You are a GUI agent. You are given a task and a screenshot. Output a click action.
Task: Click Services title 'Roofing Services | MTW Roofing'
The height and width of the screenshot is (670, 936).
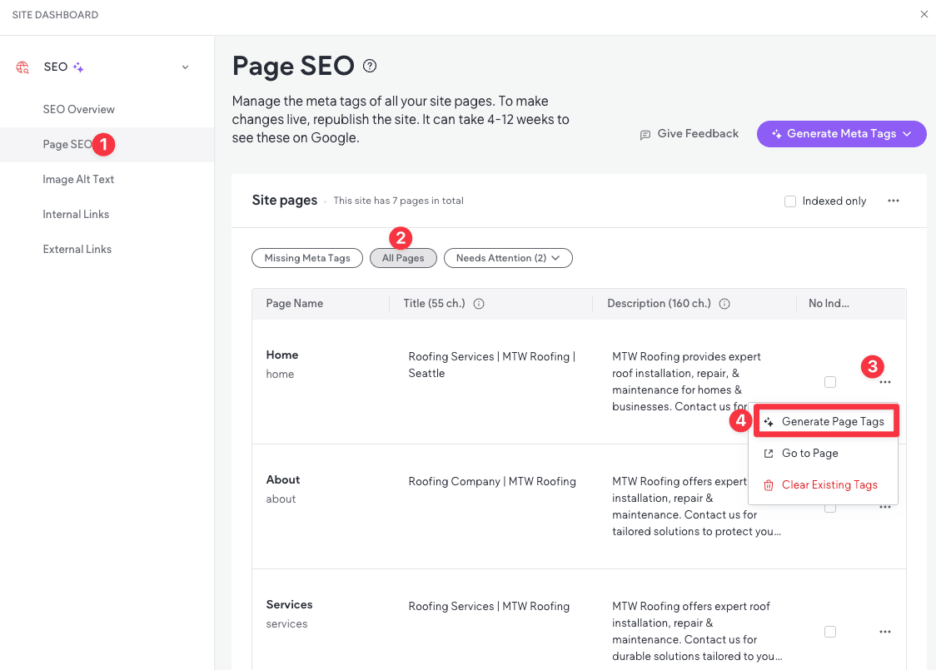coord(489,606)
